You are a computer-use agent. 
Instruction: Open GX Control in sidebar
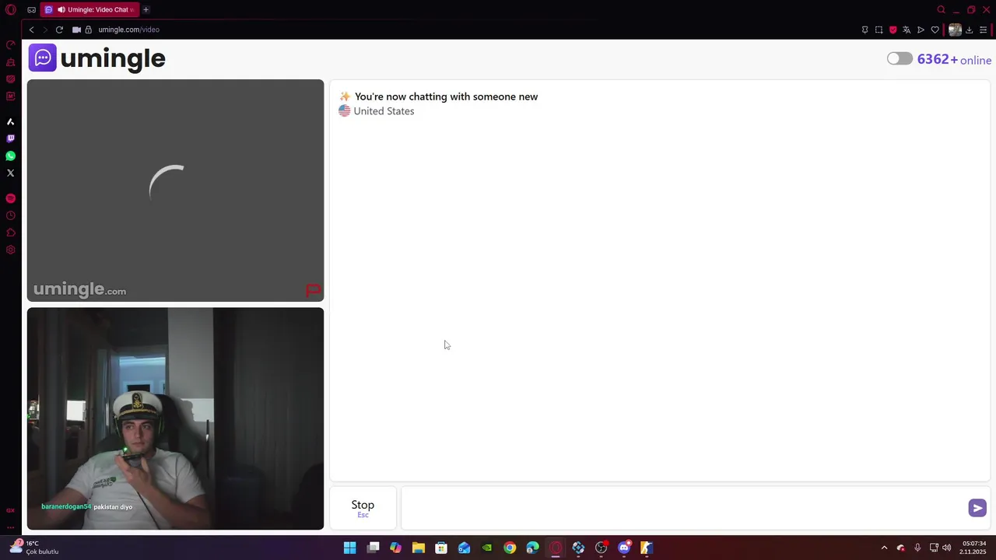(x=10, y=44)
